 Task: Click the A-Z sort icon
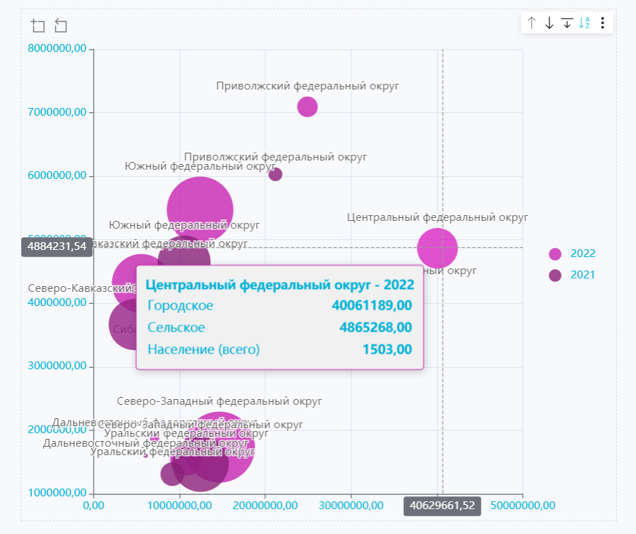584,23
